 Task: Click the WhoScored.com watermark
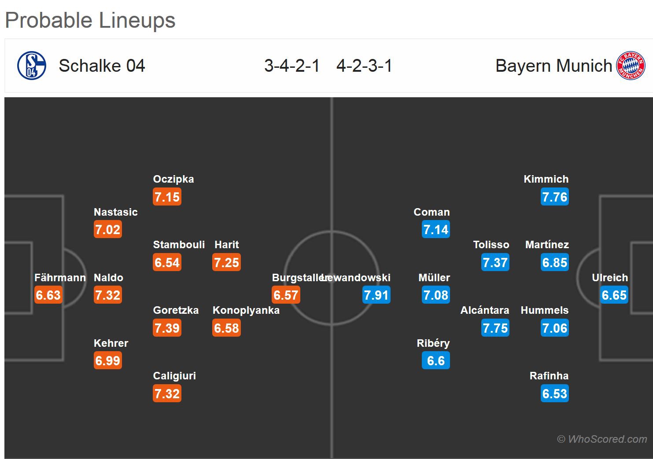point(602,439)
